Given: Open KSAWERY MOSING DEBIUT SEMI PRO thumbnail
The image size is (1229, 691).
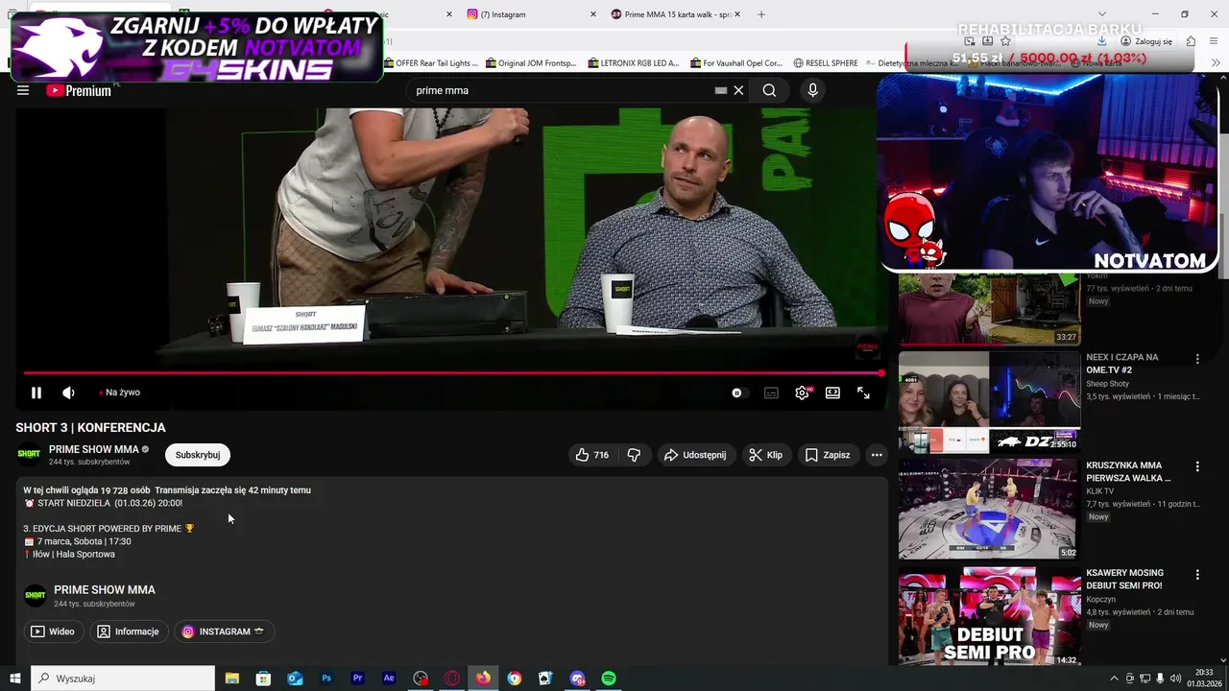Looking at the screenshot, I should (x=989, y=617).
